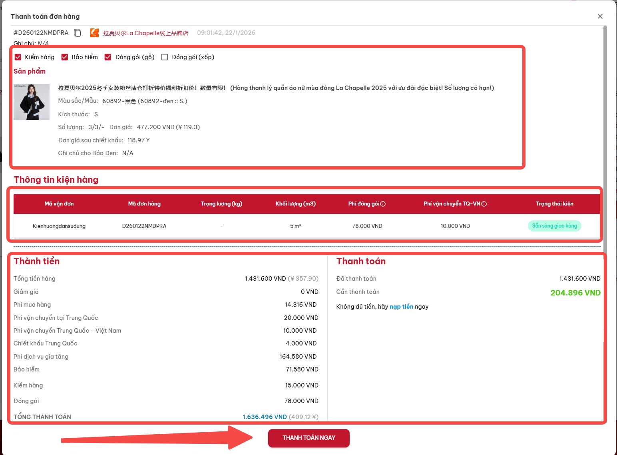The height and width of the screenshot is (455, 617).
Task: Click the Chiết khấu Trung Quốc amount 4.000 VND
Action: tap(301, 343)
